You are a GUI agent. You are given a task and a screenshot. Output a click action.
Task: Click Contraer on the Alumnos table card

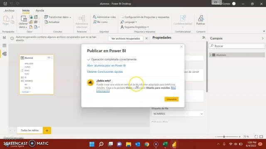(26, 92)
